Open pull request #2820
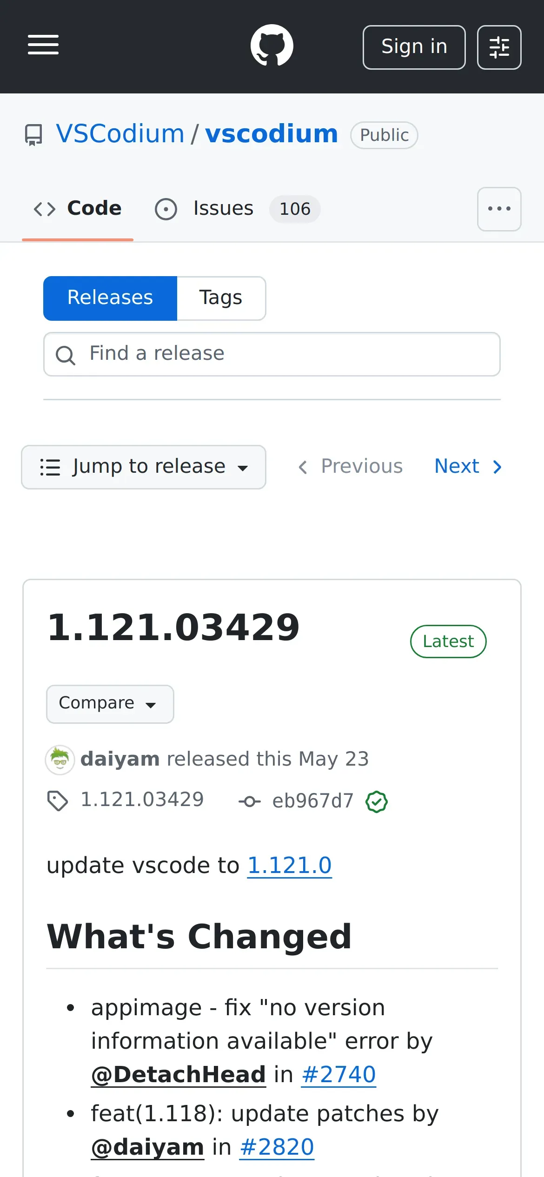Viewport: 544px width, 1177px height. point(277,1147)
